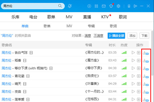154x102 pixels.
Task: Play the song 简单爱
Action: 133,99
